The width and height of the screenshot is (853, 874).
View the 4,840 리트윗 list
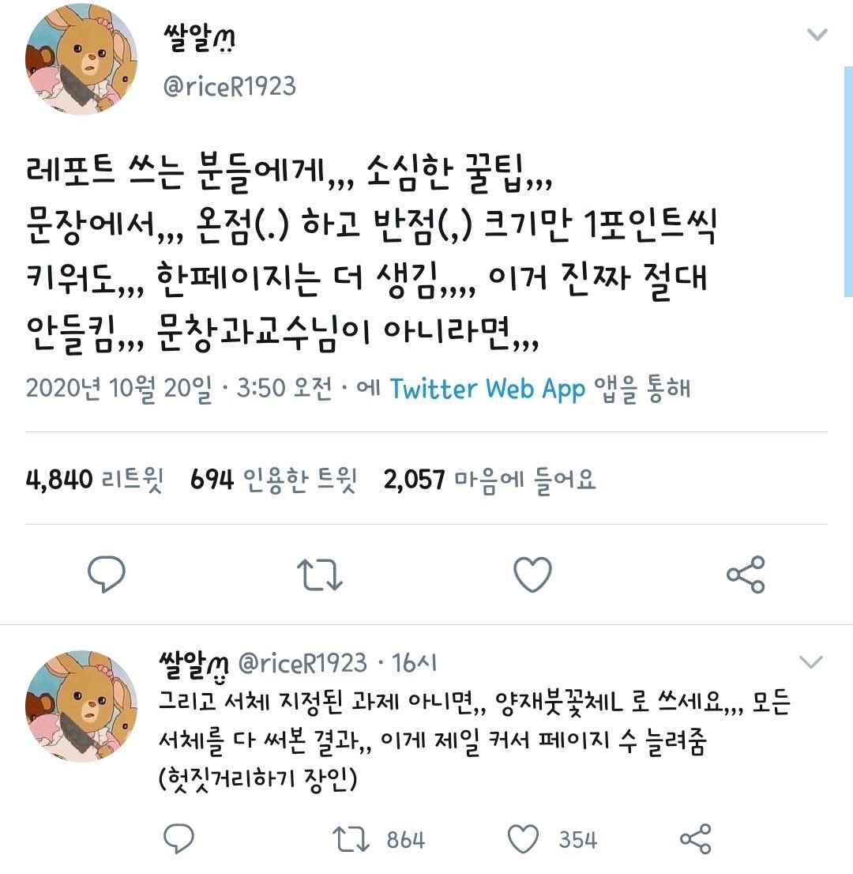pos(94,480)
